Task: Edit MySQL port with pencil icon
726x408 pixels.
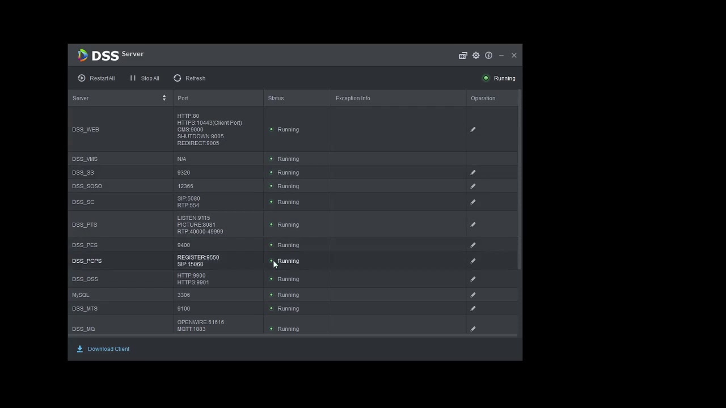Action: pos(473,295)
